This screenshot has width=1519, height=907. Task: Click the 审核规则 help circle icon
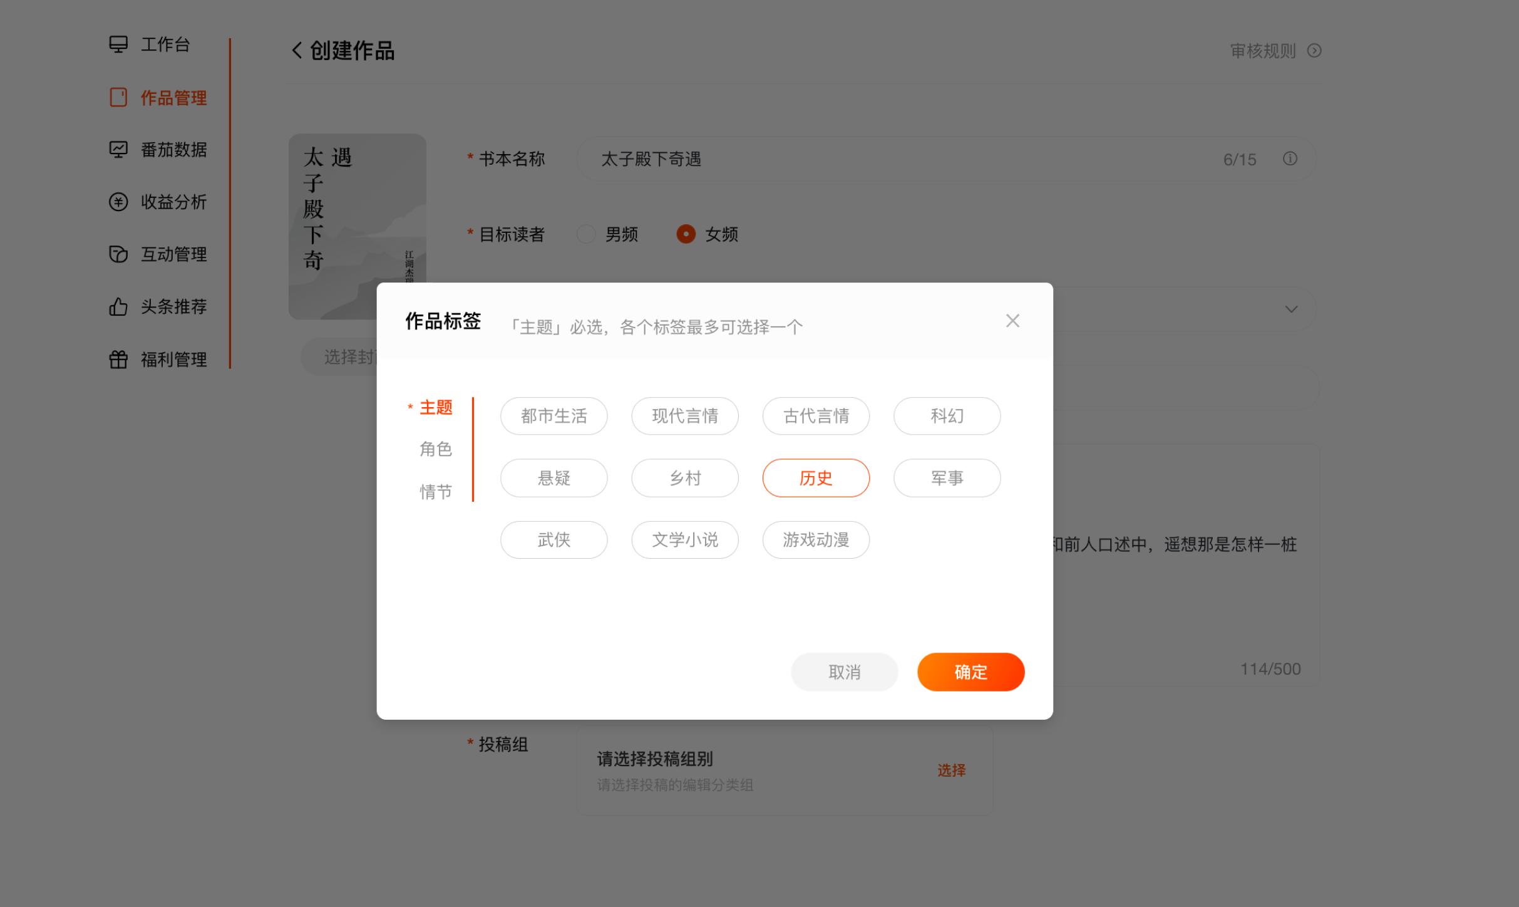click(x=1314, y=51)
